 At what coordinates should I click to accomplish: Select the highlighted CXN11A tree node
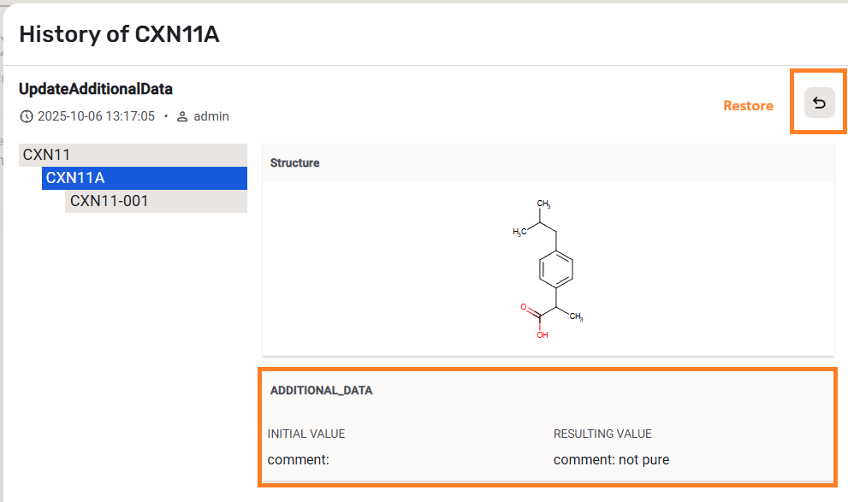pos(75,178)
